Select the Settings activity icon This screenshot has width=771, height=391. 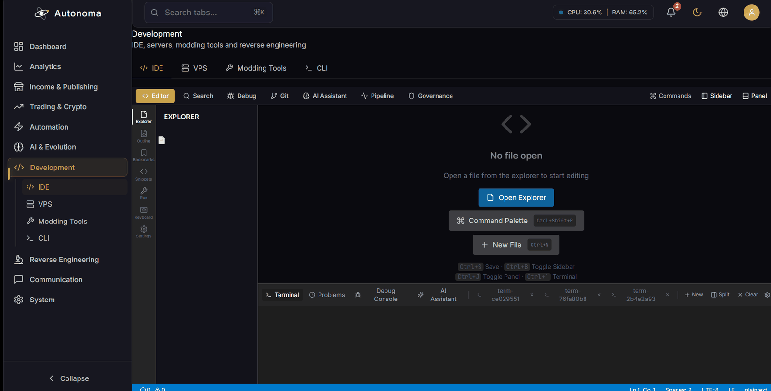(144, 231)
